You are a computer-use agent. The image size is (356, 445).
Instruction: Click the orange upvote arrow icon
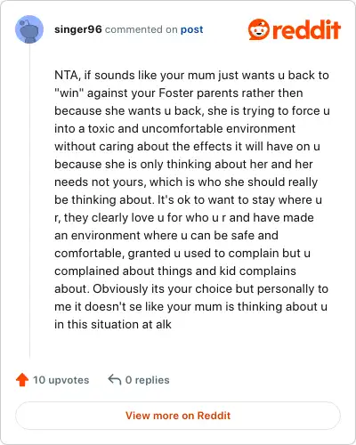click(22, 380)
